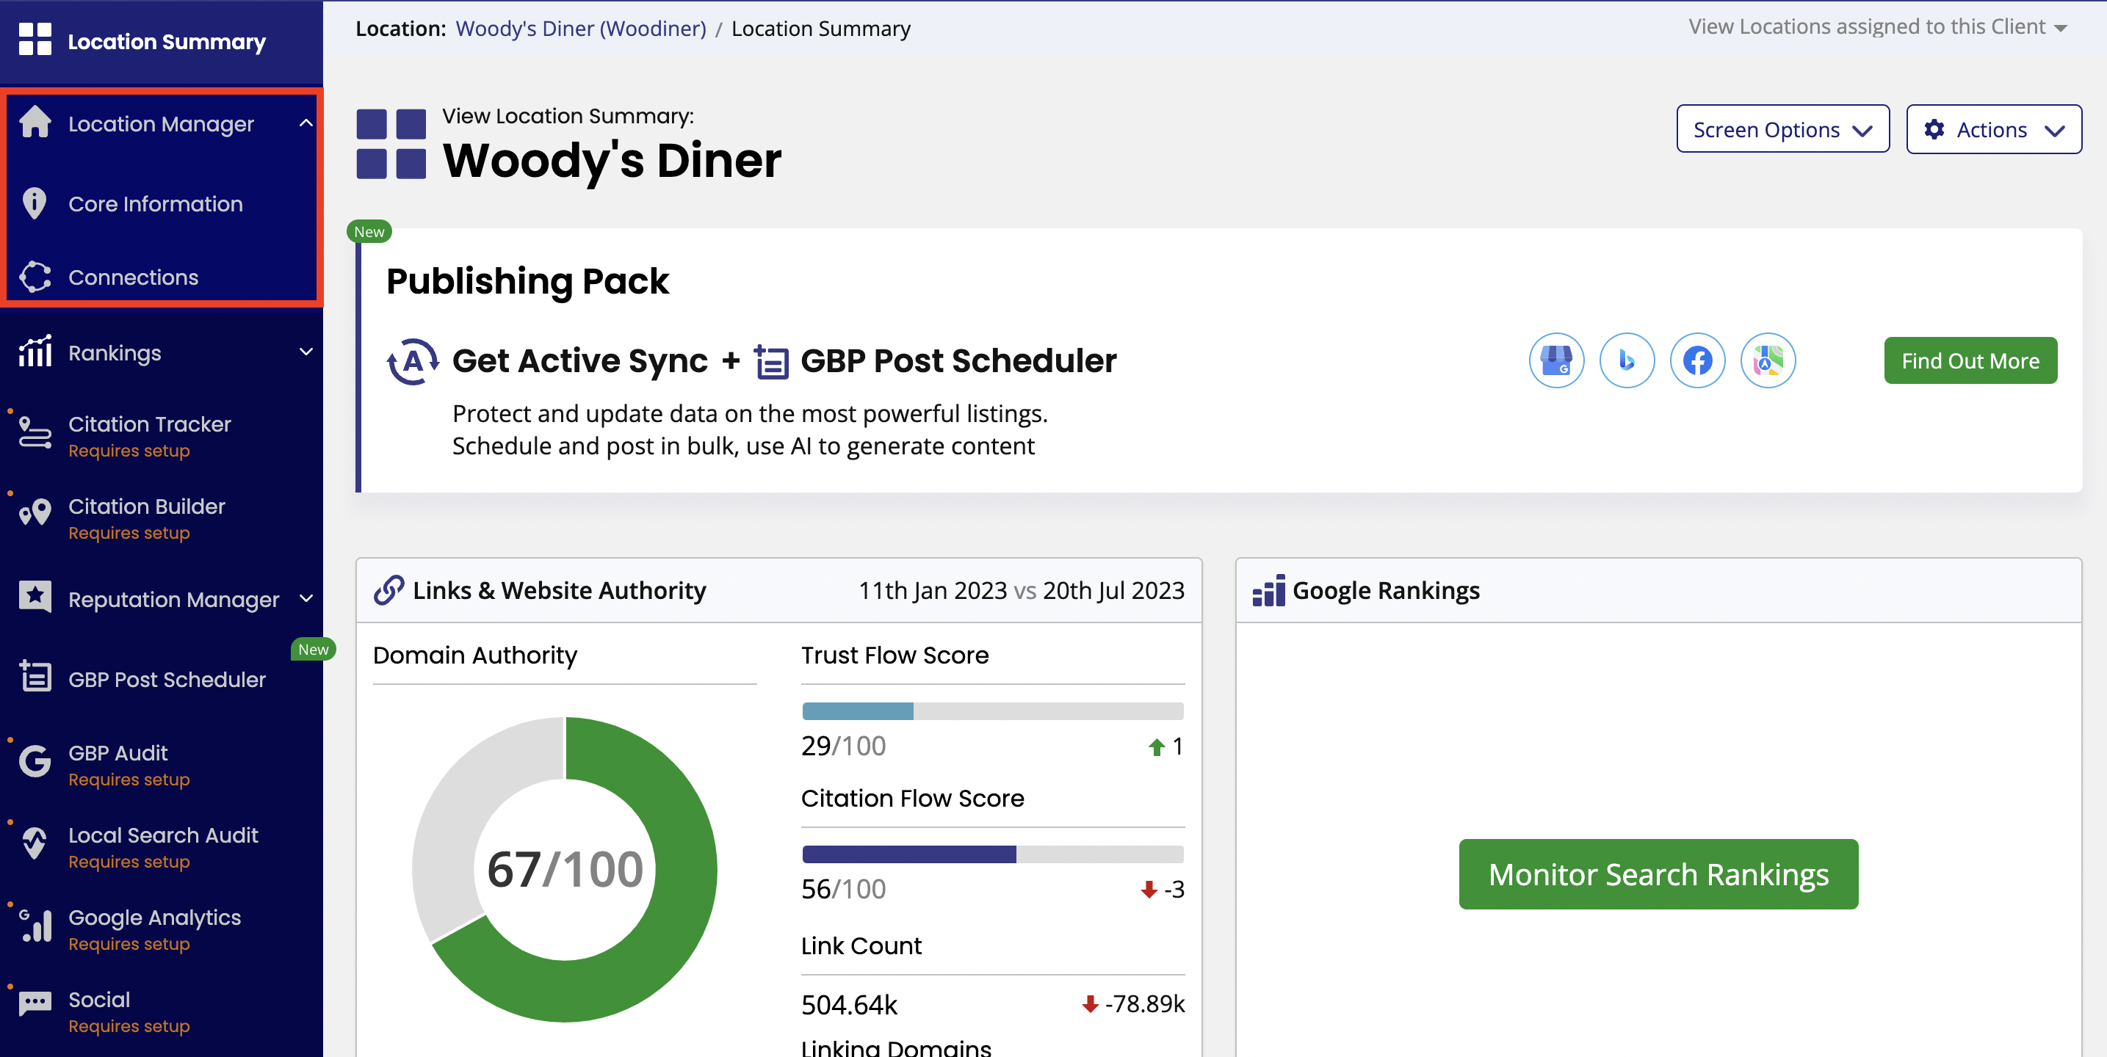The height and width of the screenshot is (1057, 2107).
Task: Open the Screen Options dropdown
Action: pyautogui.click(x=1782, y=129)
